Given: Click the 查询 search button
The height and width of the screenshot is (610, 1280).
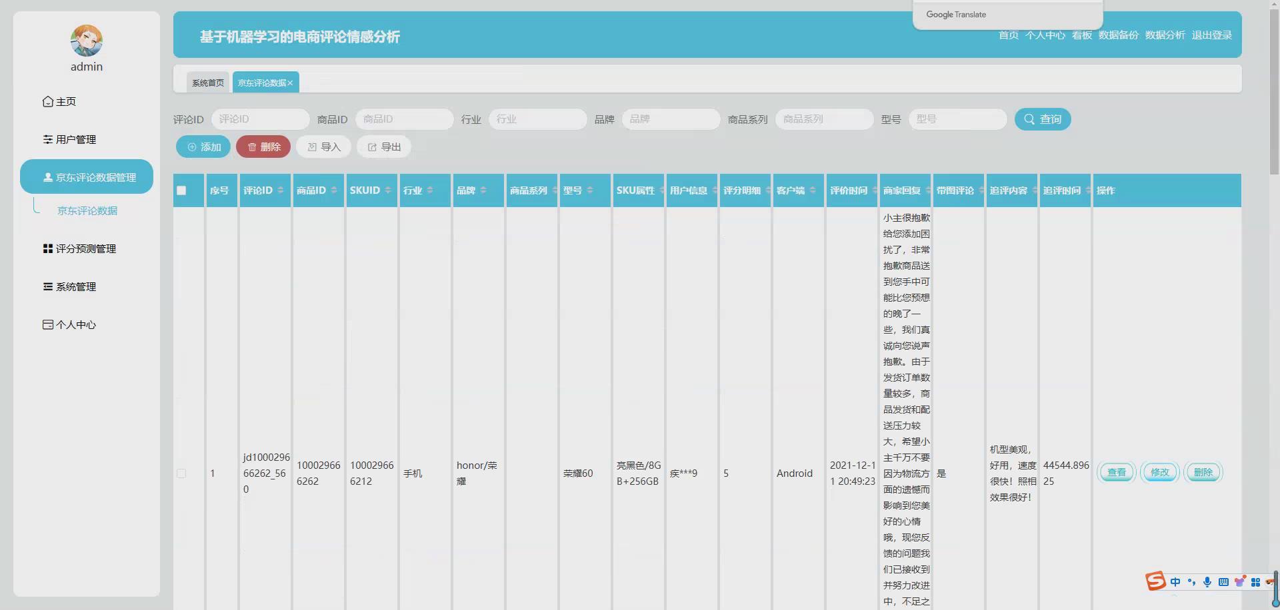Looking at the screenshot, I should [1043, 119].
